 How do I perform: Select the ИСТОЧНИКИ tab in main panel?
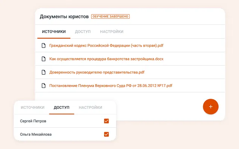[x=54, y=32]
